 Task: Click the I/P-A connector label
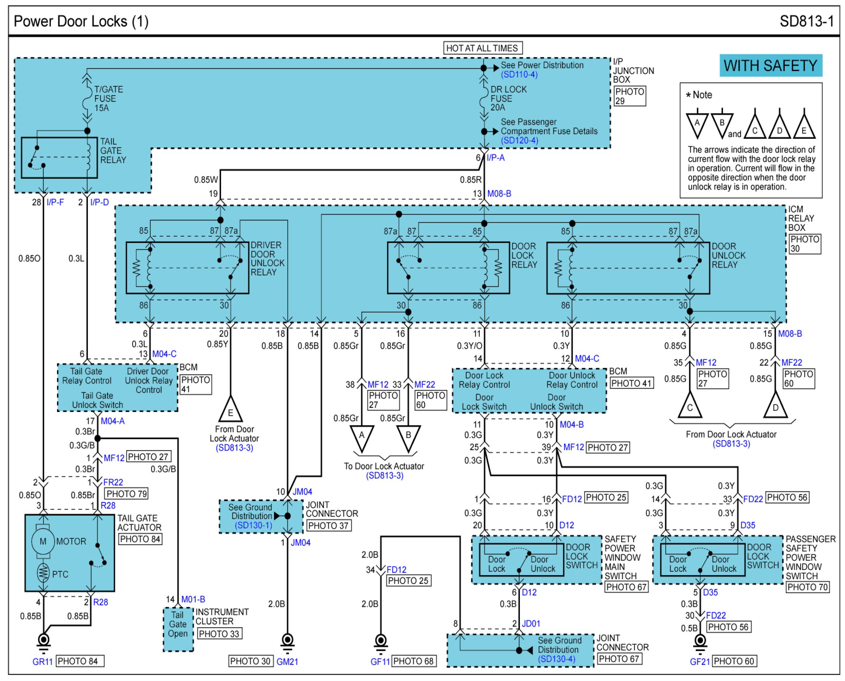496,158
